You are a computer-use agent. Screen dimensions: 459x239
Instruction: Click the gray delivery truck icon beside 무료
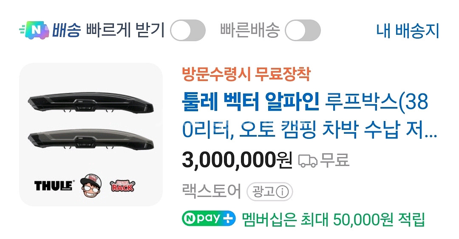(308, 161)
